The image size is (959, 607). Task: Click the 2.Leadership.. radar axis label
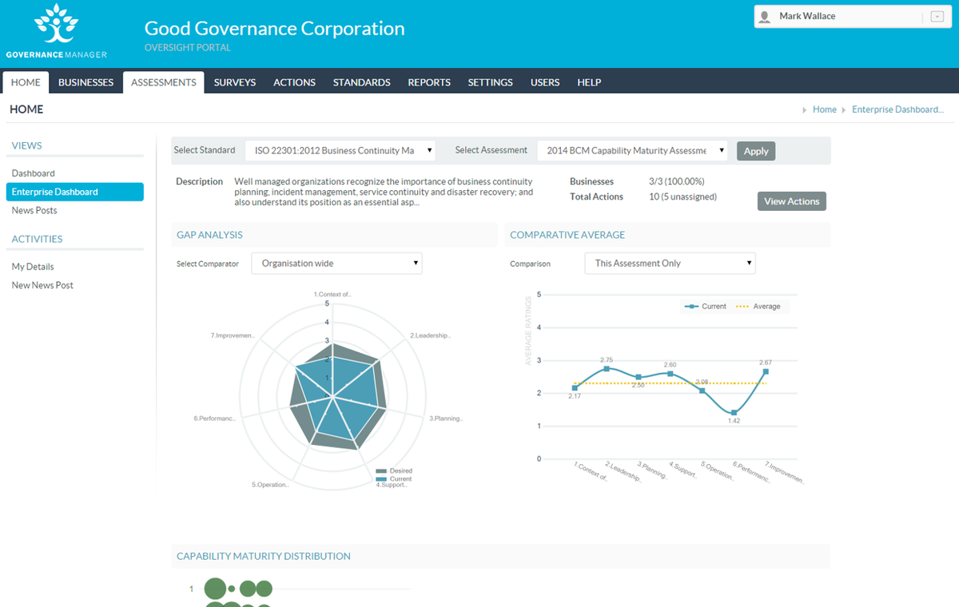pos(430,335)
